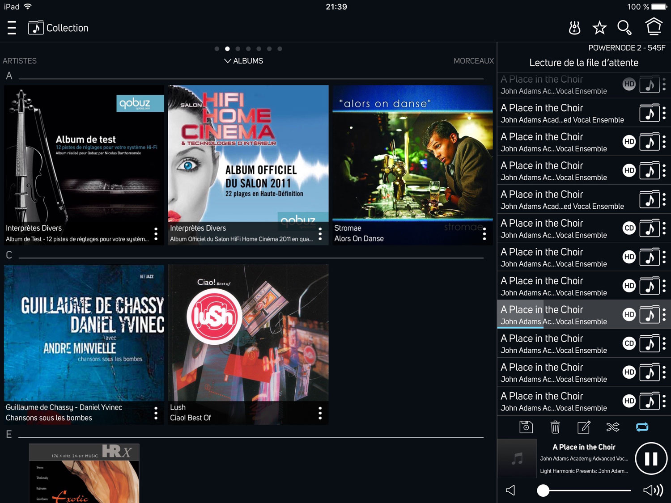Open options for Ciao! Best Of album
Viewport: 671px width, 503px height.
click(320, 413)
